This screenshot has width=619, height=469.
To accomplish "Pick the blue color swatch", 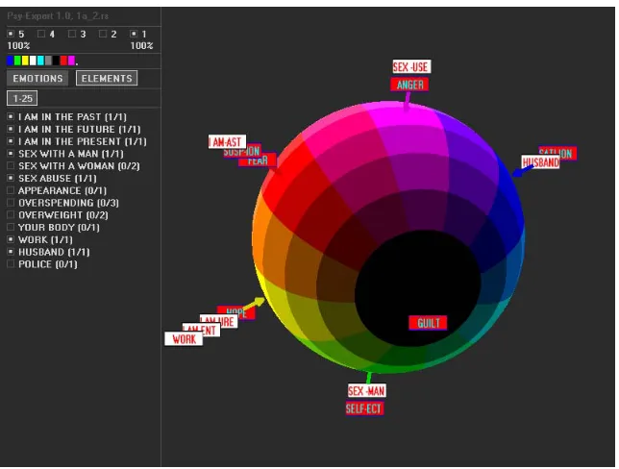I will click(x=11, y=61).
